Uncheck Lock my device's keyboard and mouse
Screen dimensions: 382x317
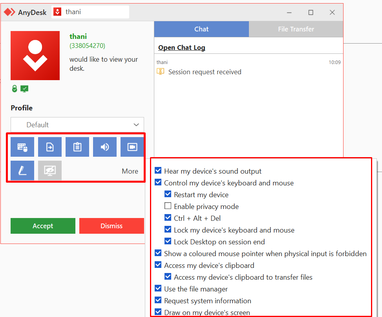click(168, 229)
